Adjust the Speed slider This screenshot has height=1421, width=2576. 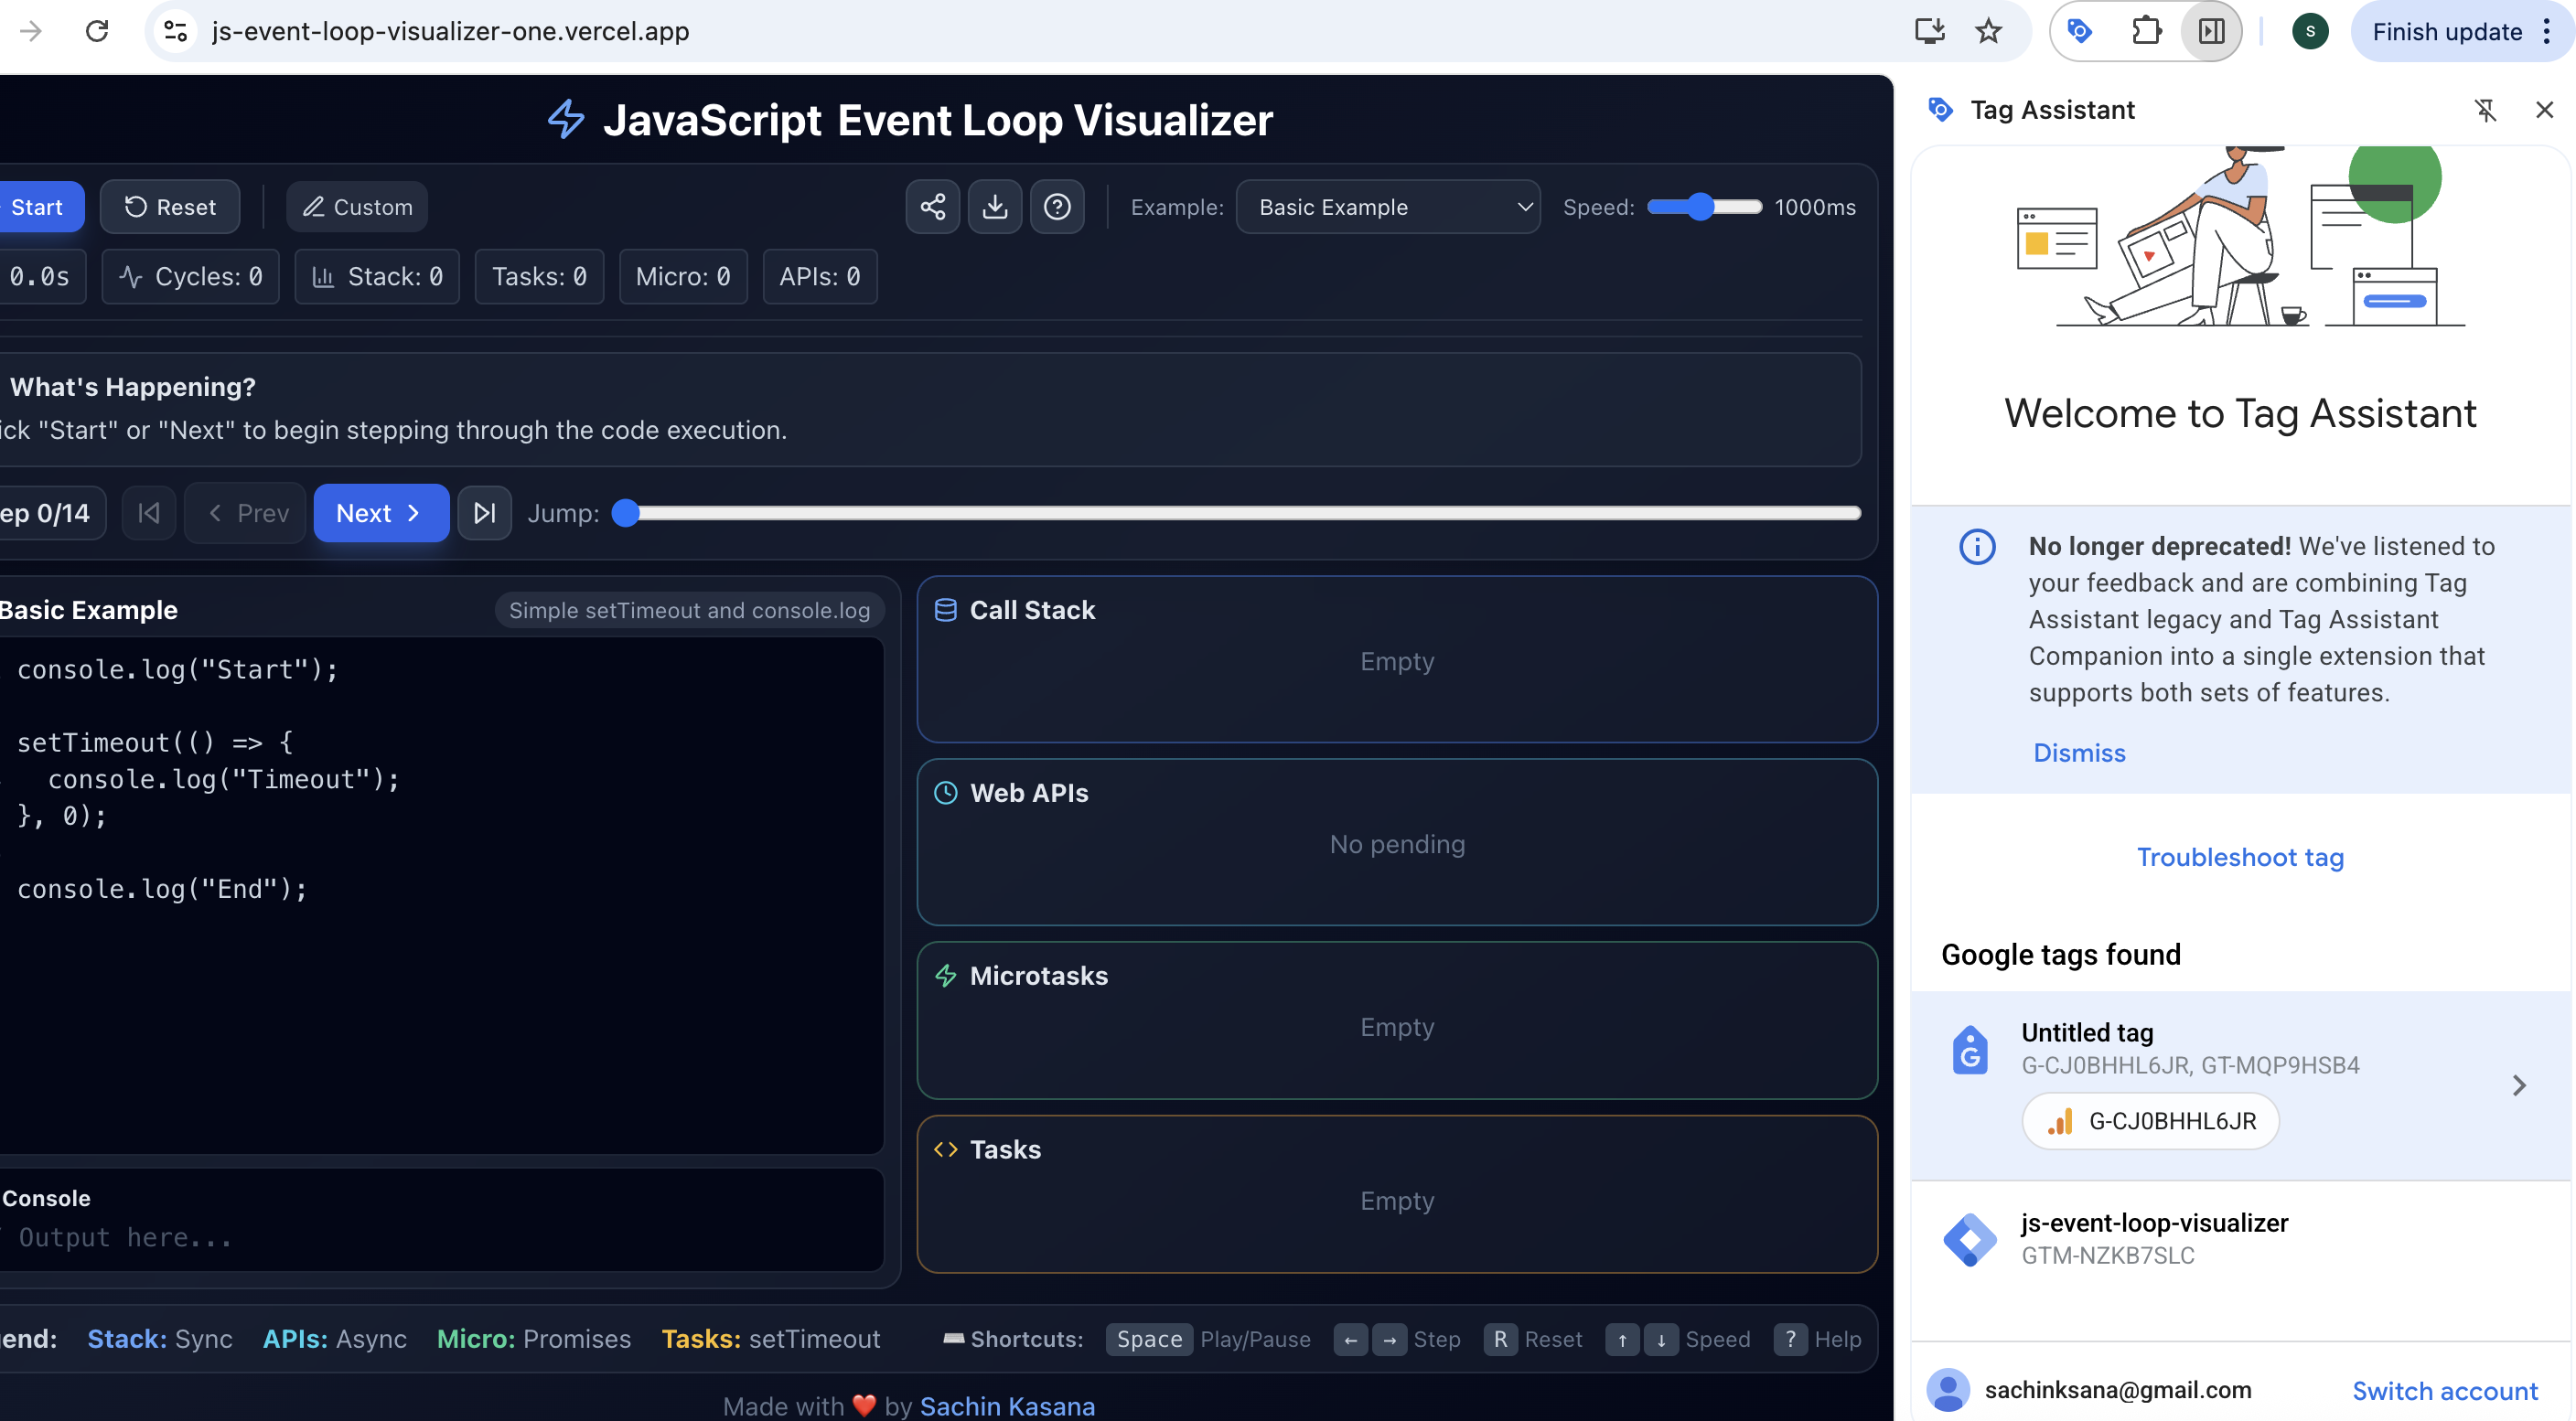pyautogui.click(x=1703, y=207)
